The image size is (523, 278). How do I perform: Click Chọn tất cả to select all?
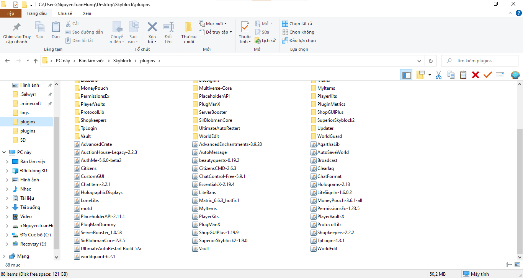point(297,24)
